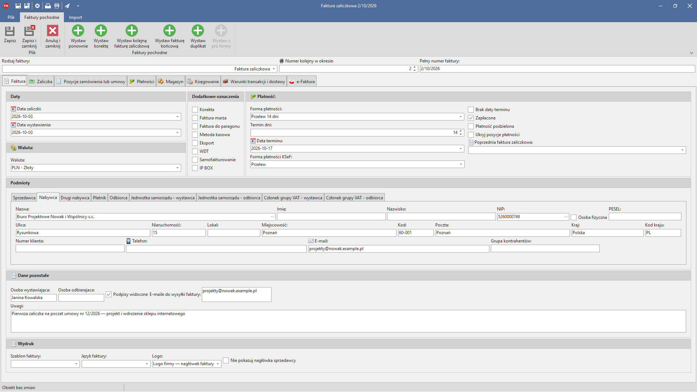
Task: Click the Zapisz save icon in ribbon
Action: 10,31
